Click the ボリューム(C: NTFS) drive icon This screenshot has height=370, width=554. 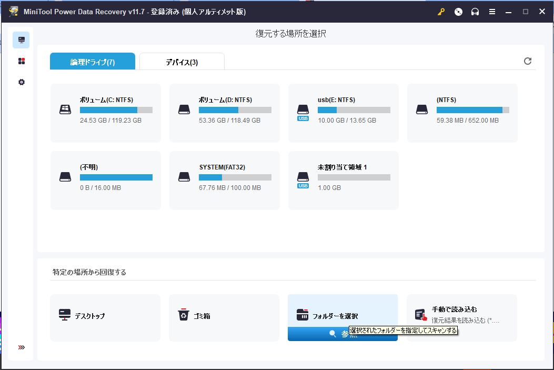(x=65, y=109)
